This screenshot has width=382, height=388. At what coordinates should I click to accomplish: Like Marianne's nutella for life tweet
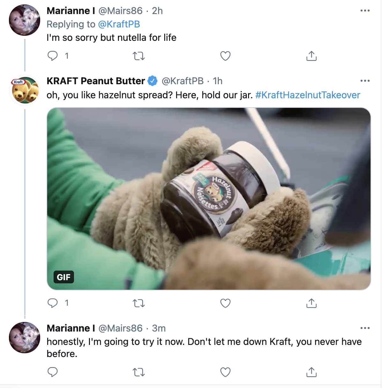(x=225, y=56)
